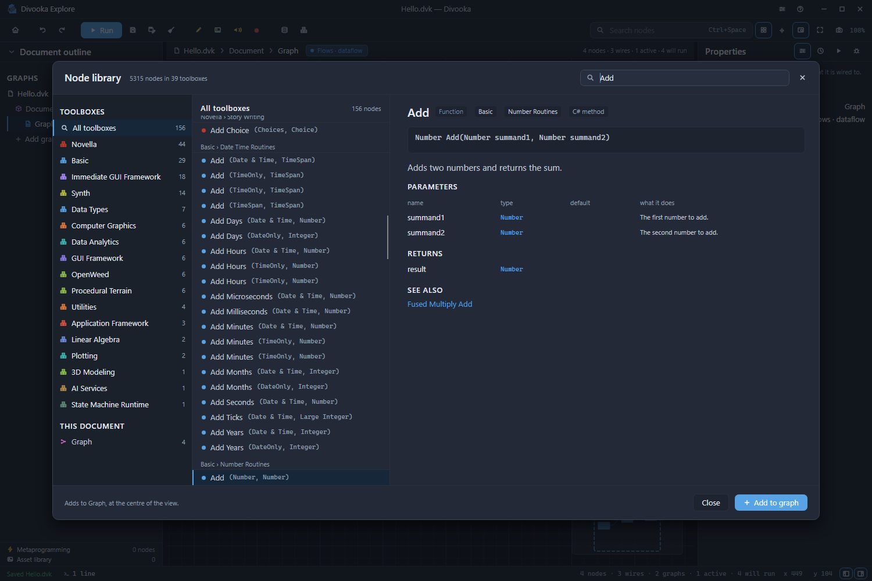Show nodes from this document's Graph
Screen dimensions: 872x581
[x=123, y=442]
